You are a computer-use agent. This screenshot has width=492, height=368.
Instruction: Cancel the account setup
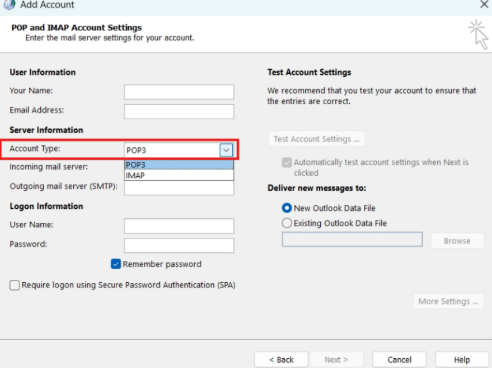[399, 359]
